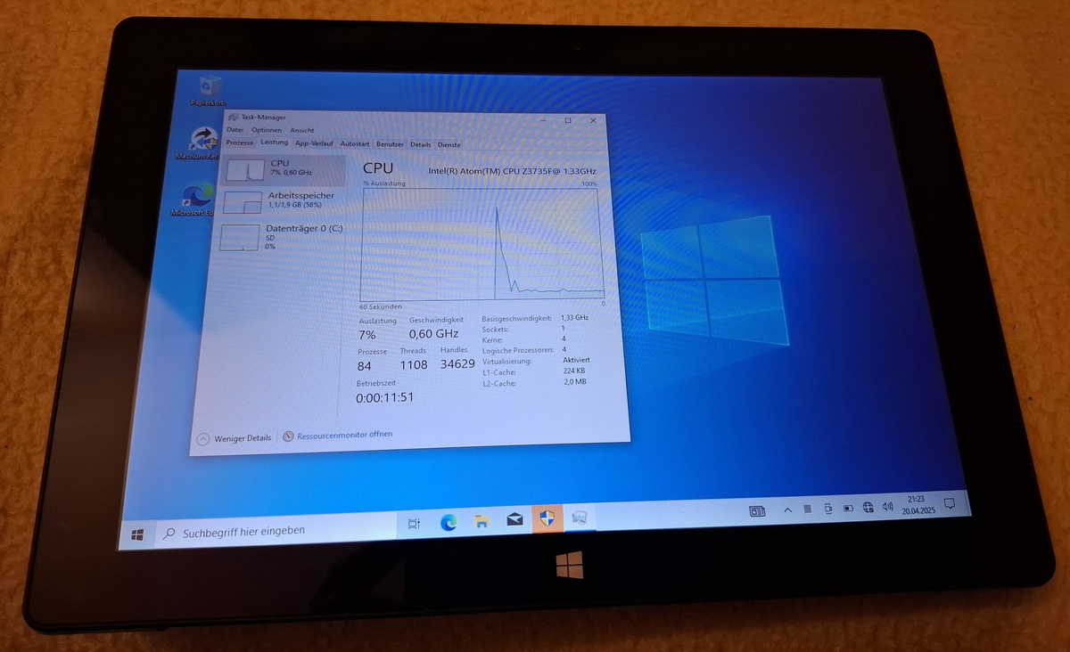The height and width of the screenshot is (652, 1070).
Task: Open the Papierkorb desktop icon
Action: coord(210,88)
